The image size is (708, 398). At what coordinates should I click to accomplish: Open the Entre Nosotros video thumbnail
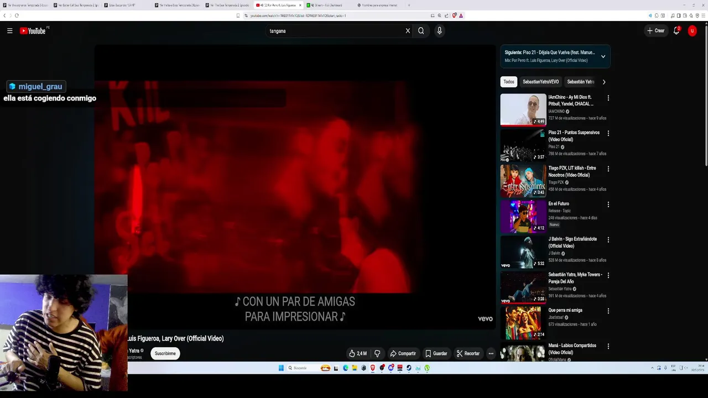[523, 181]
